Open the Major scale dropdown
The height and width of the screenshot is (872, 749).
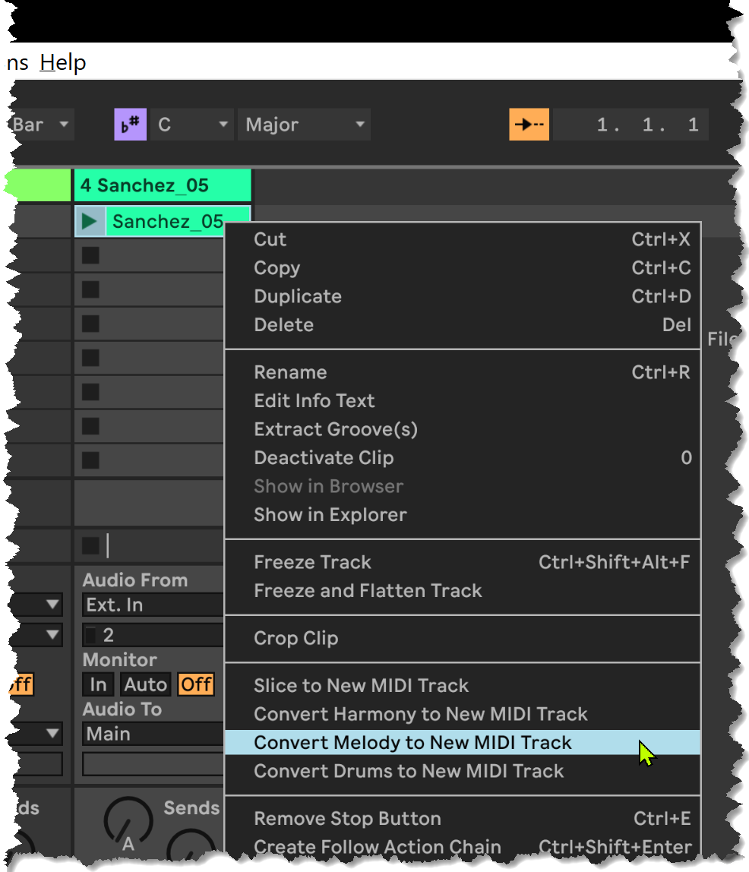tap(304, 125)
